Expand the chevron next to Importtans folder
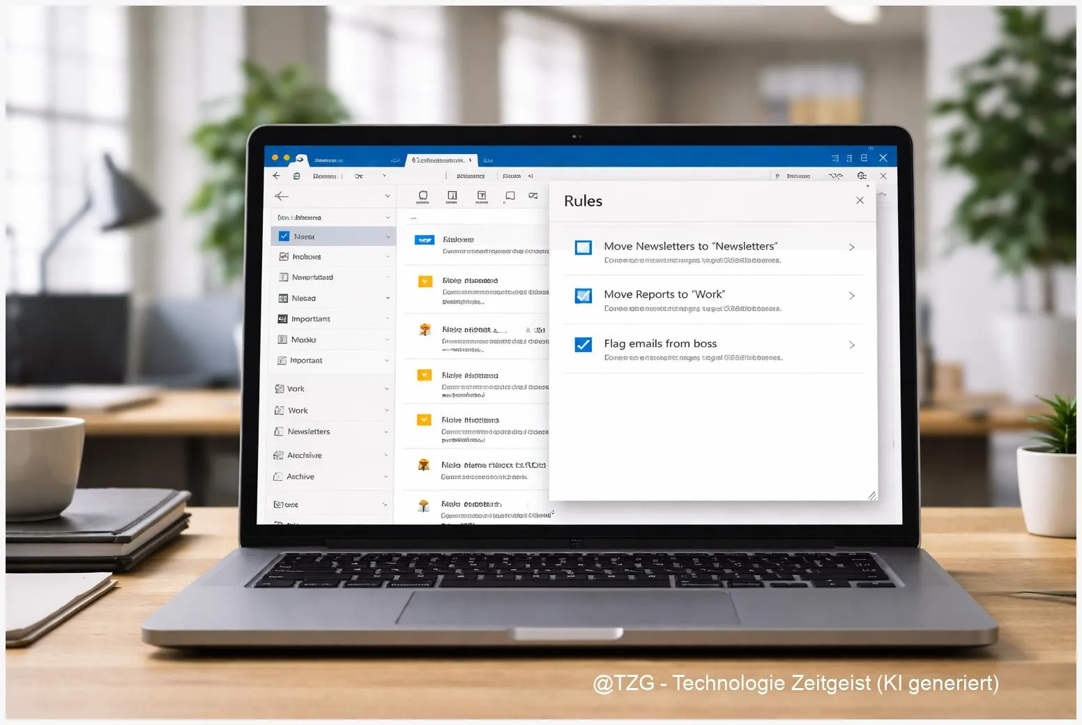Screen dimensions: 1082x725 (x=387, y=319)
